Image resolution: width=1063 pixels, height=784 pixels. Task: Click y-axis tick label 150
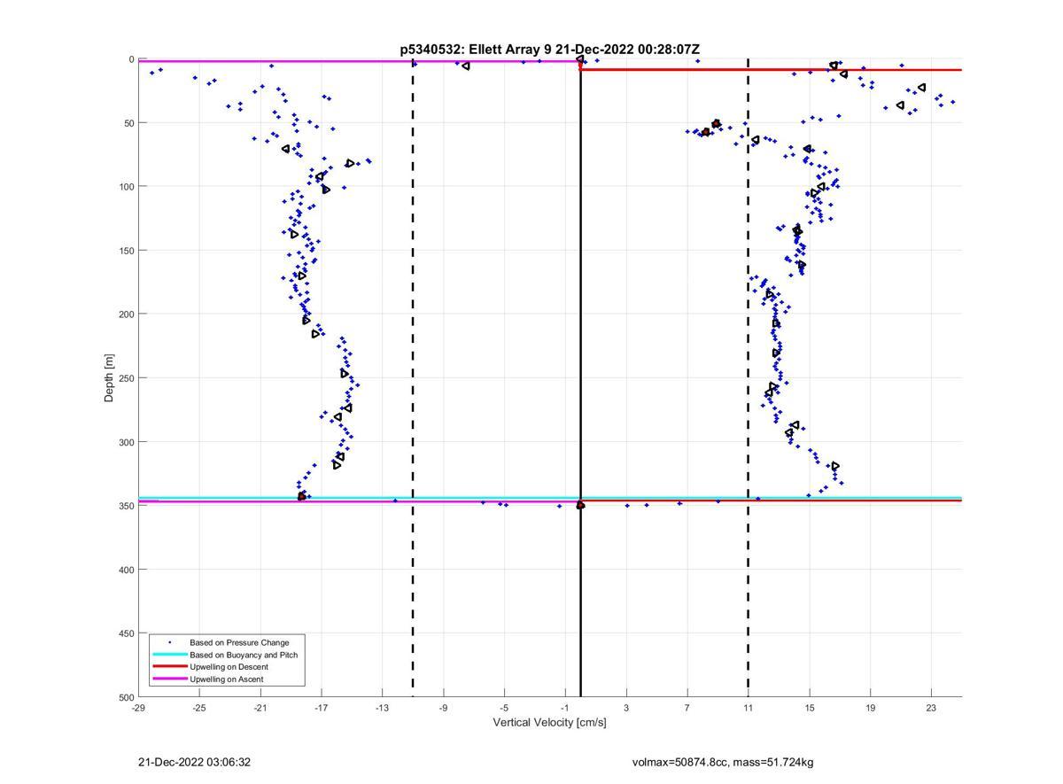pos(126,251)
